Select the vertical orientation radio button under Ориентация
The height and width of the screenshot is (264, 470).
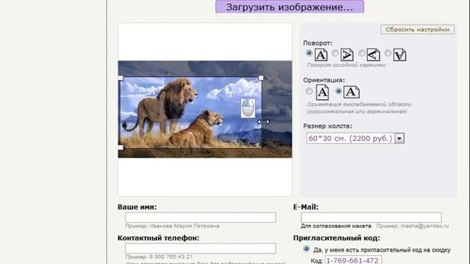[x=309, y=91]
